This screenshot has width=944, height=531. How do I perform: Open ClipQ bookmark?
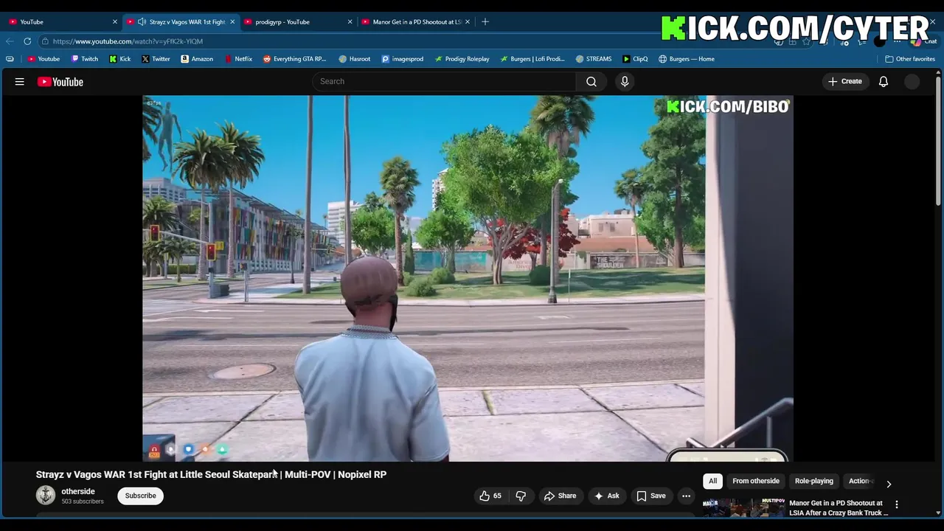(635, 59)
